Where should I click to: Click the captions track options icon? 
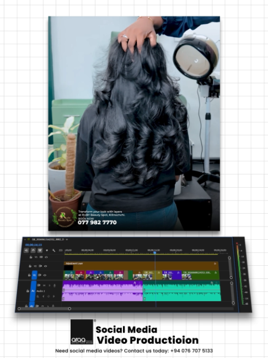[x=61, y=250]
